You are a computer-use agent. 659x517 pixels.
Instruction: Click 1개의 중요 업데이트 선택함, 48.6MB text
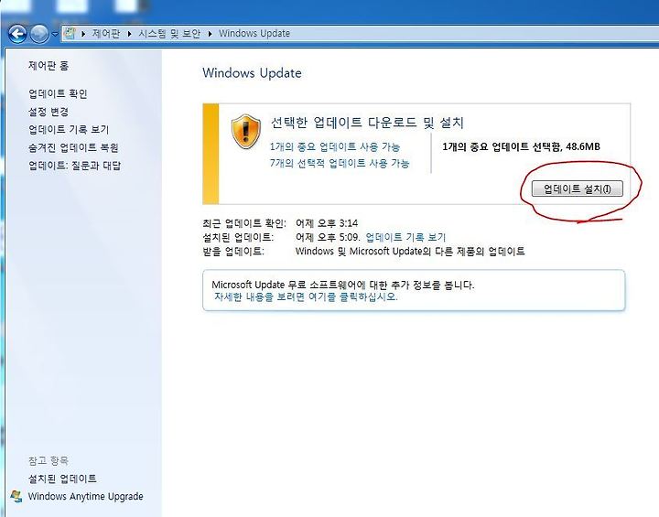521,146
